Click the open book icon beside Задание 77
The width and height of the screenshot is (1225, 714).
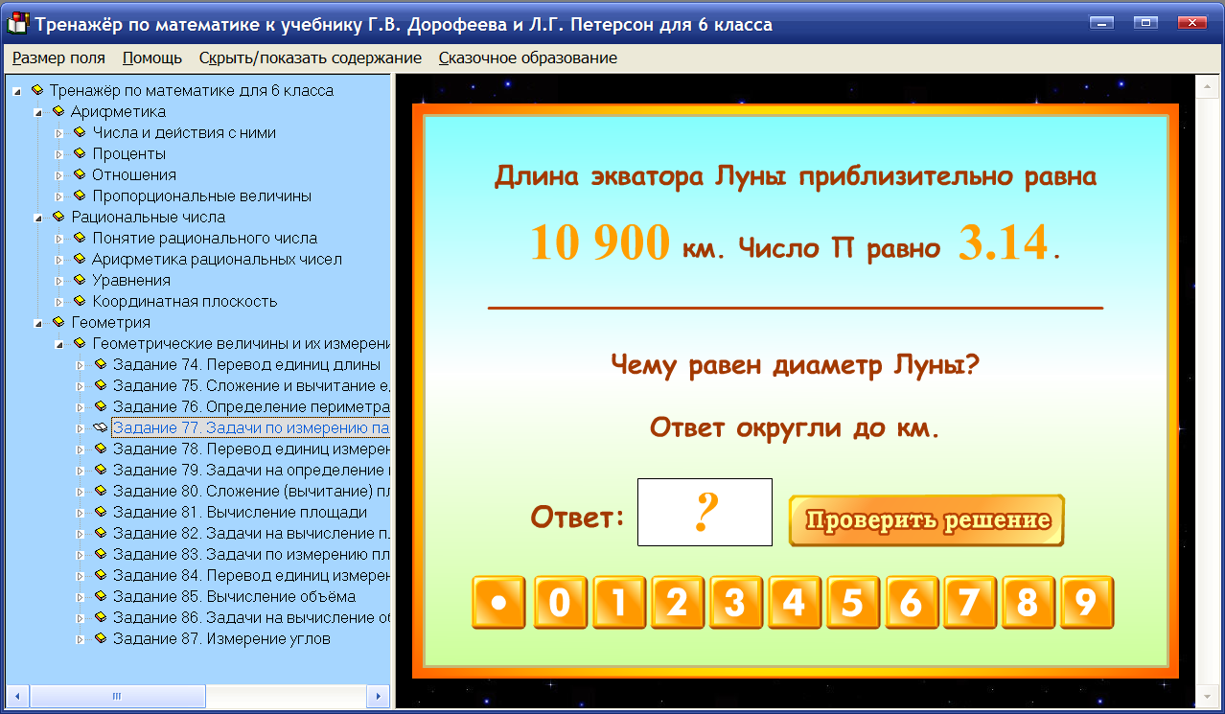pyautogui.click(x=100, y=427)
